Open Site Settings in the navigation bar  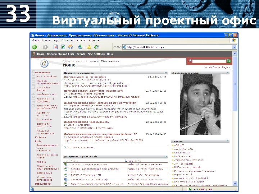96,54
